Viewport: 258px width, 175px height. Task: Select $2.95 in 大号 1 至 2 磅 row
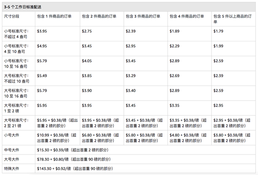click(218, 106)
